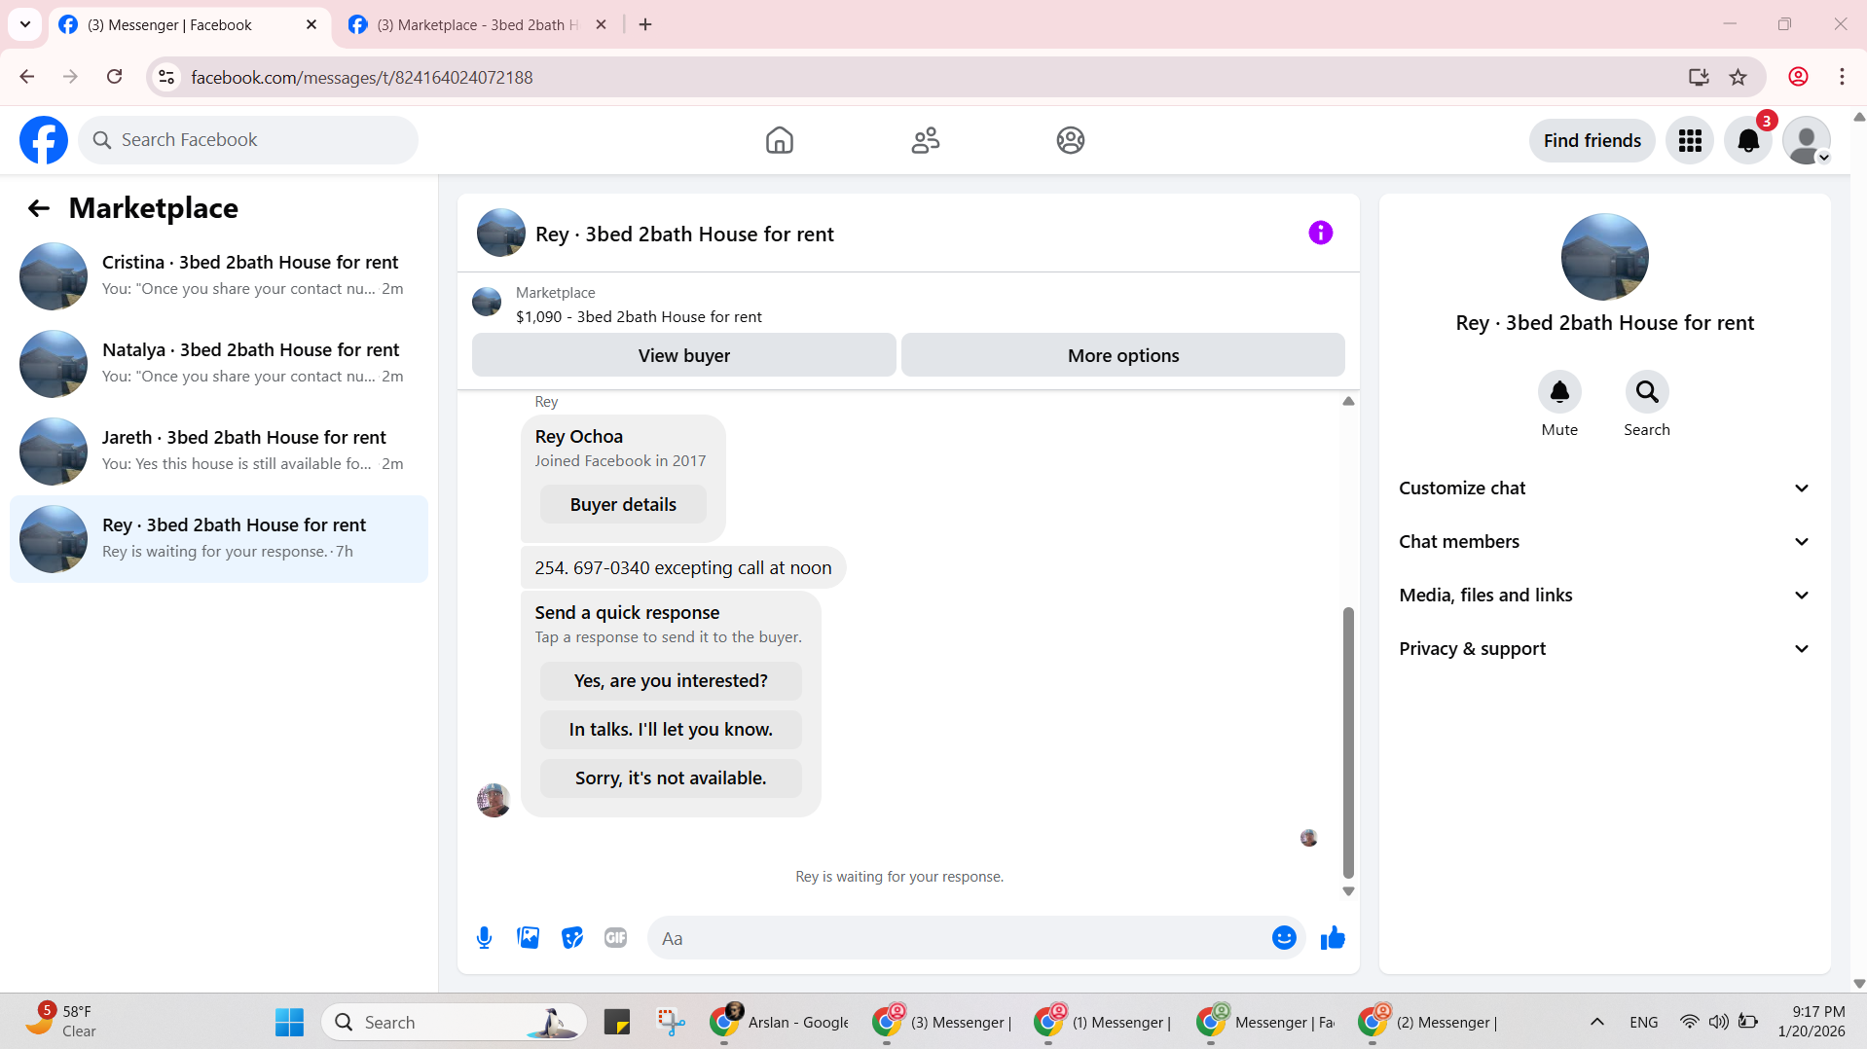Open Chrome profile icon in toolbar
The height and width of the screenshot is (1049, 1867).
pyautogui.click(x=1798, y=77)
